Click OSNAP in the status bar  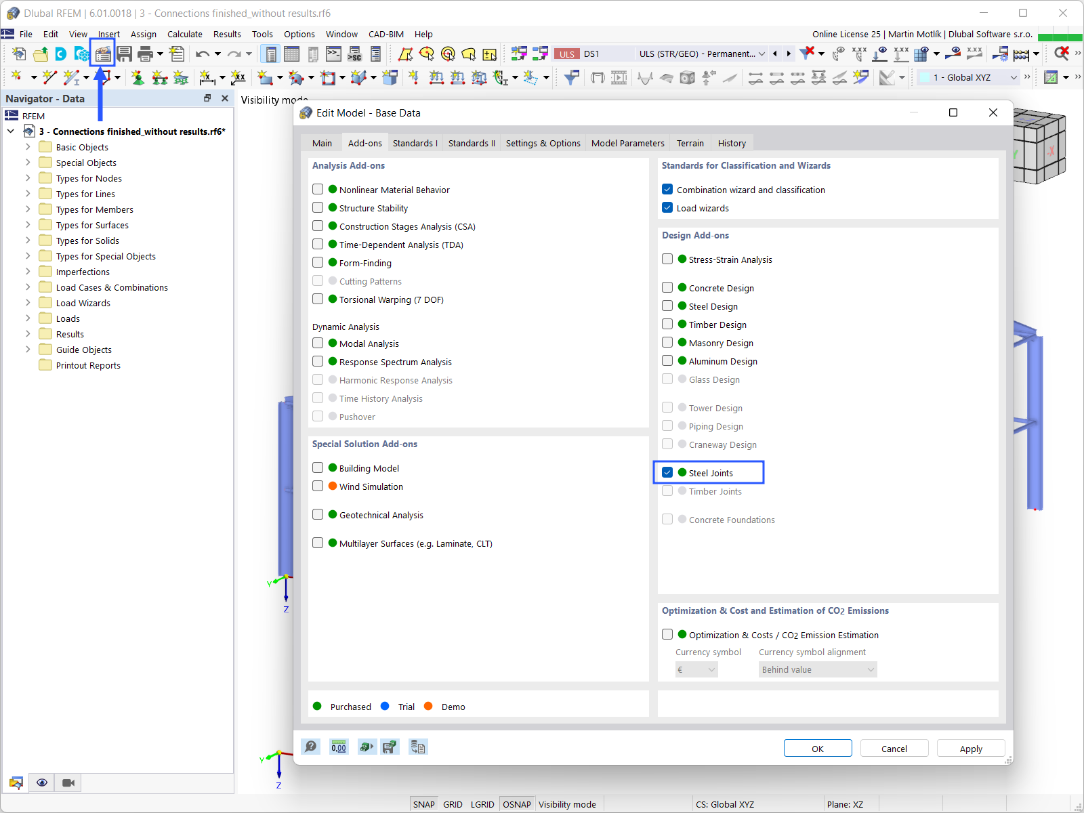click(517, 804)
